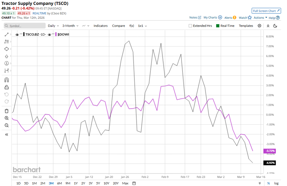Select the 1Y range tab

point(76,183)
